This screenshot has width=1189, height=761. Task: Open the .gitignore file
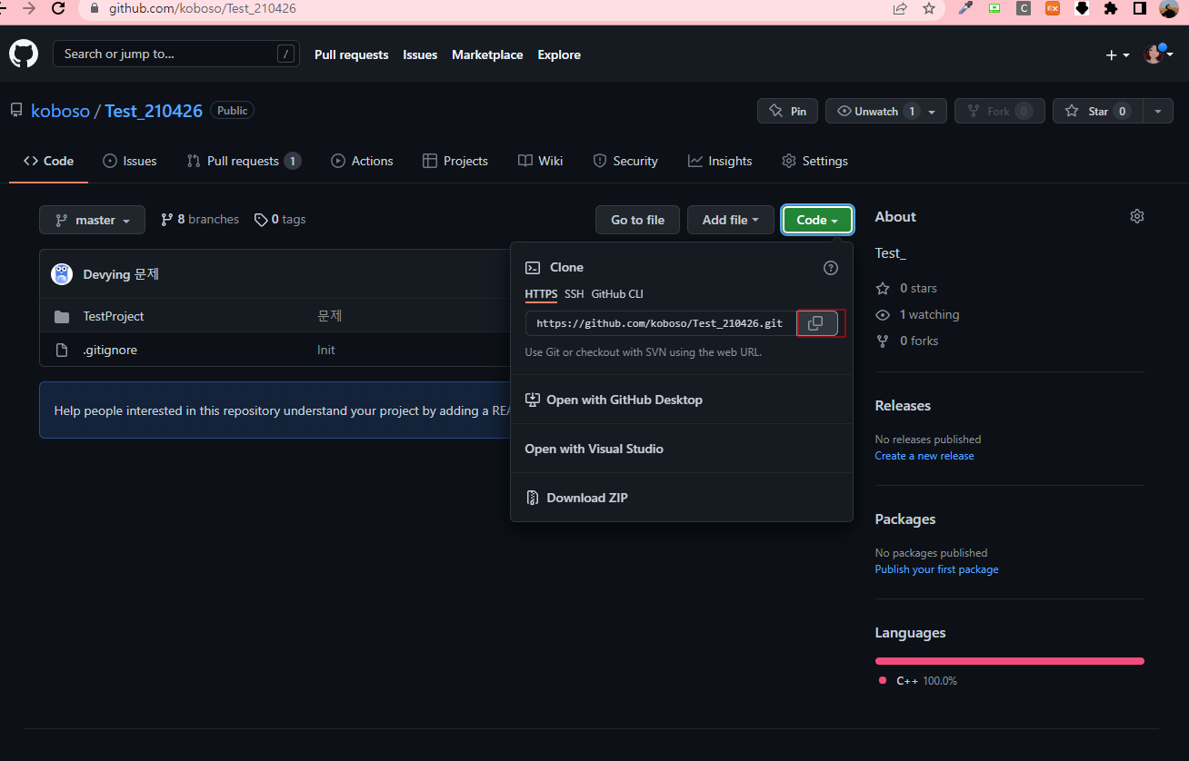click(x=110, y=350)
